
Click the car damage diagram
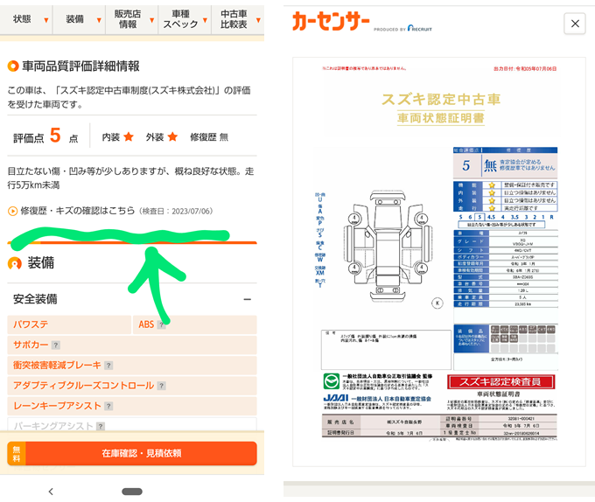pos(388,247)
